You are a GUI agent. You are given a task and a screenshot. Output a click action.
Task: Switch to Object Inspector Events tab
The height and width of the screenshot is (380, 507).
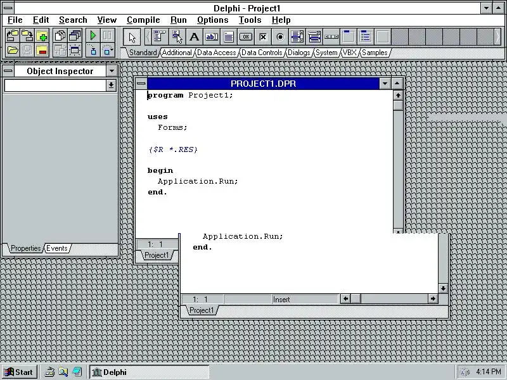[57, 248]
